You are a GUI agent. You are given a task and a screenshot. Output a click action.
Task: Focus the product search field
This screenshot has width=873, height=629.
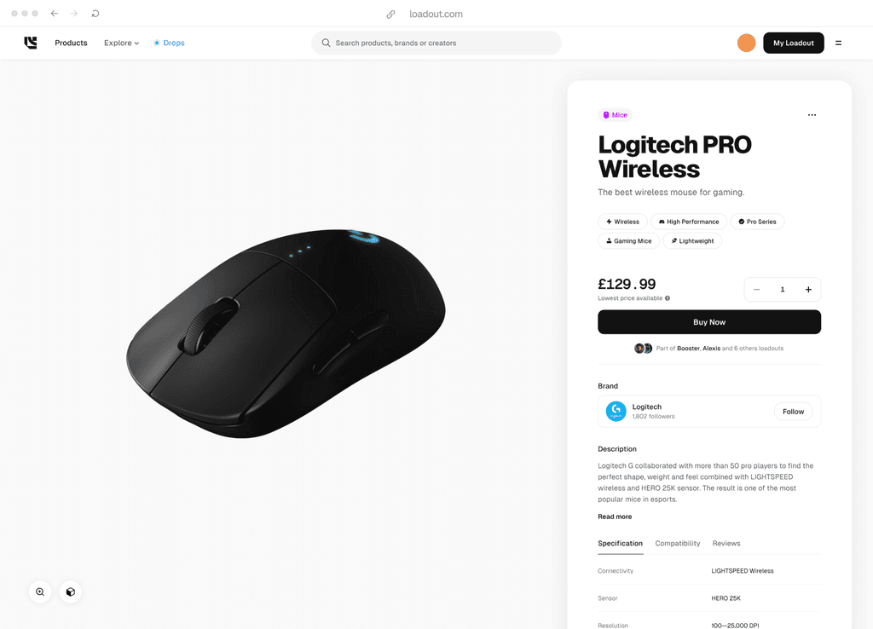pyautogui.click(x=436, y=43)
